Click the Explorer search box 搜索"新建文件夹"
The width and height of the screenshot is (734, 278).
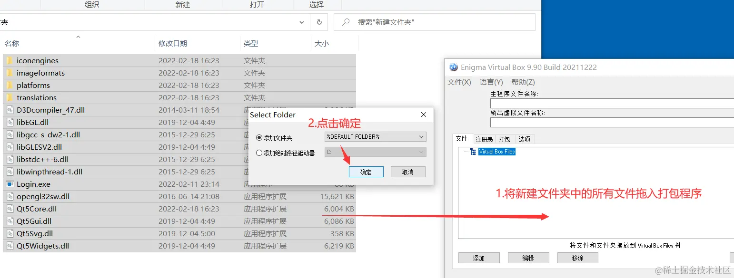[435, 22]
